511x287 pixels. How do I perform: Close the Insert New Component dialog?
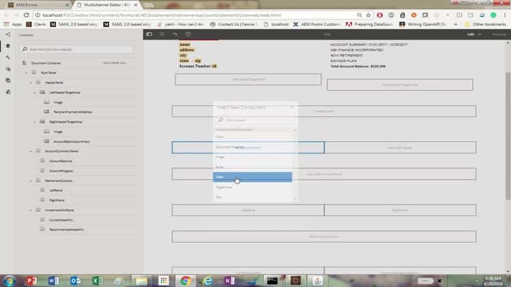click(292, 107)
